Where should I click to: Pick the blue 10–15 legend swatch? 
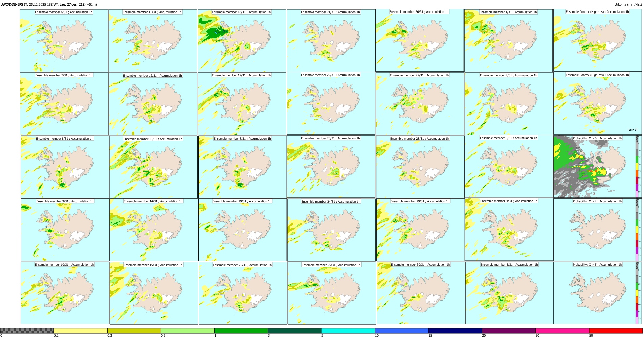tap(402, 331)
